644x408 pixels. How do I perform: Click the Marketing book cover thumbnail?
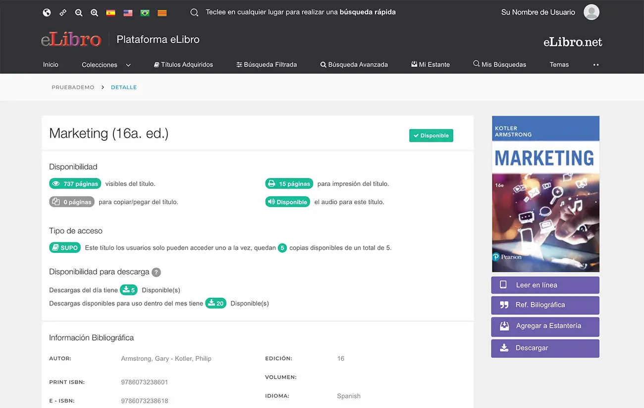545,194
